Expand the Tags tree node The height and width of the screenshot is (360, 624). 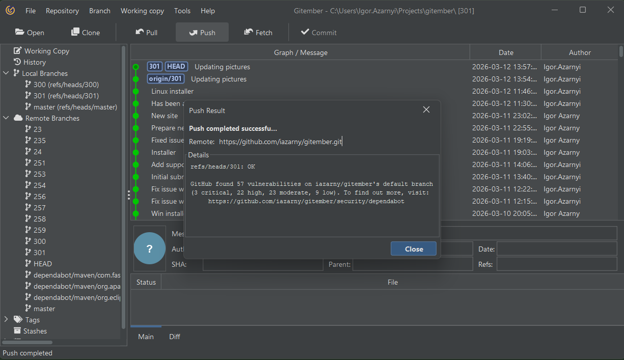(6, 320)
